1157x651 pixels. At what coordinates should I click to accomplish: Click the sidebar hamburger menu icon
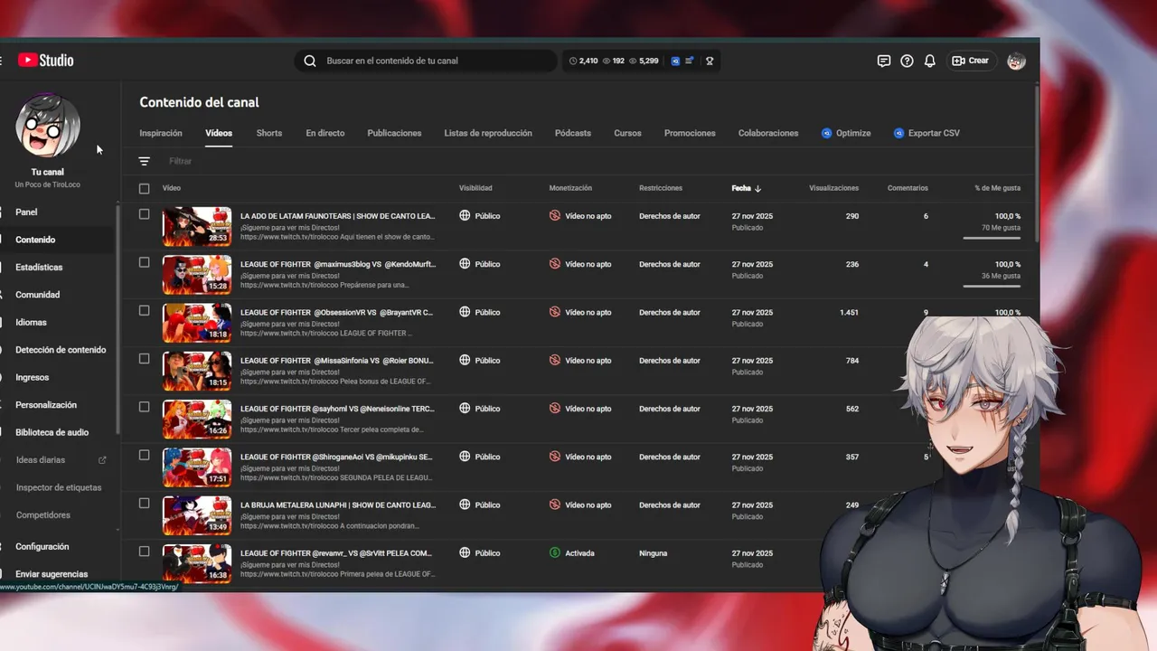1,61
